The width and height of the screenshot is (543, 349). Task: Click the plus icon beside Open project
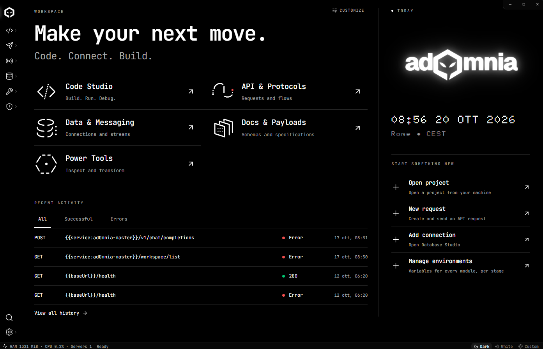click(396, 187)
